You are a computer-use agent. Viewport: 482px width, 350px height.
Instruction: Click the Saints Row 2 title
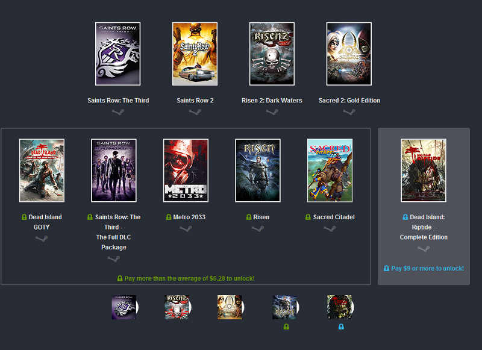tap(195, 101)
